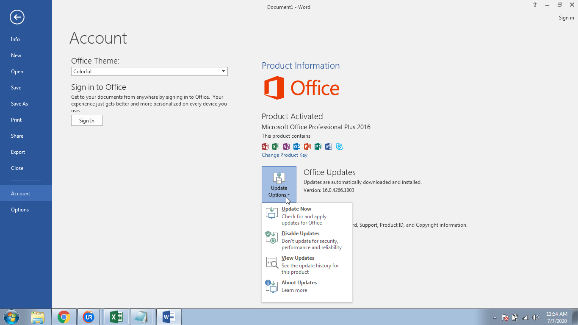Click Sign in at the top right
Screen dimensions: 578x325
[x=566, y=18]
